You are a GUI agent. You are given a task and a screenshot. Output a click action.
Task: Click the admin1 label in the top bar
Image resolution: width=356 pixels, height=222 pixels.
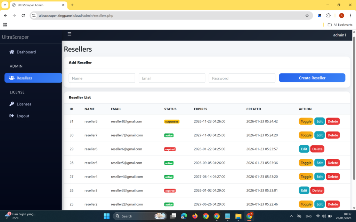coord(340,35)
